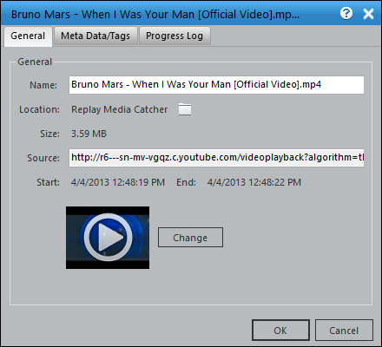Viewport: 382px width, 347px height.
Task: Open the Progress Log tab
Action: coord(175,36)
